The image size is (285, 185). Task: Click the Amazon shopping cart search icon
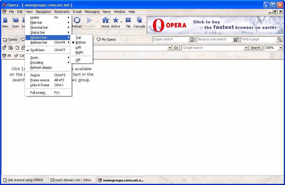[236, 39]
